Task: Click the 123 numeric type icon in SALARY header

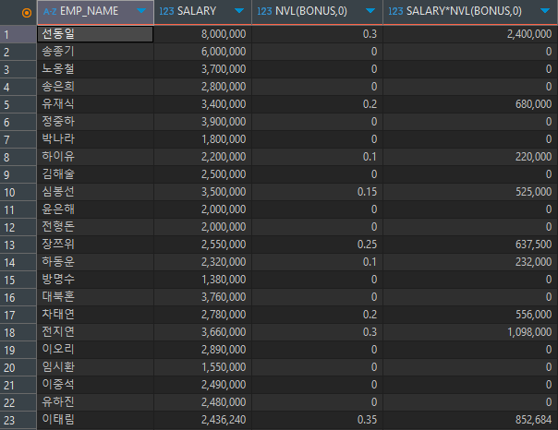Action: click(166, 11)
